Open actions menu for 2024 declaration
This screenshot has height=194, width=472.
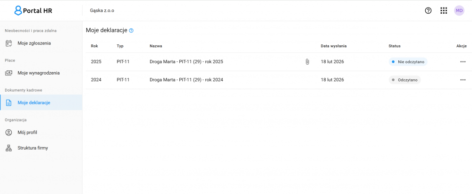[463, 80]
